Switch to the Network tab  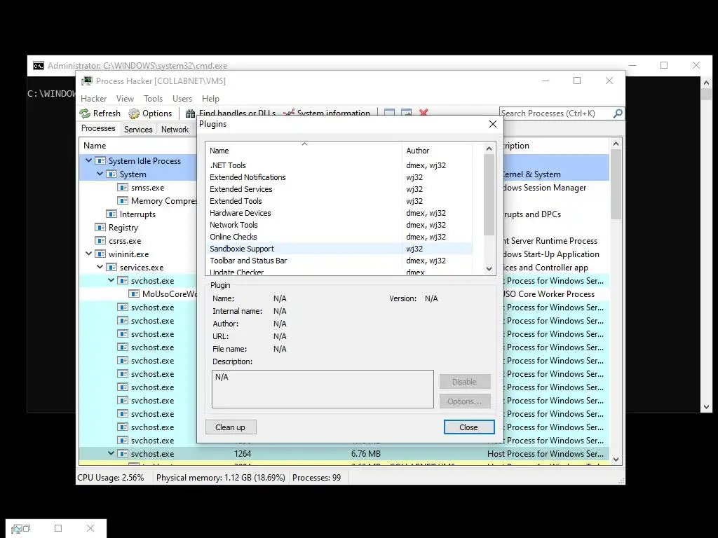click(x=175, y=130)
